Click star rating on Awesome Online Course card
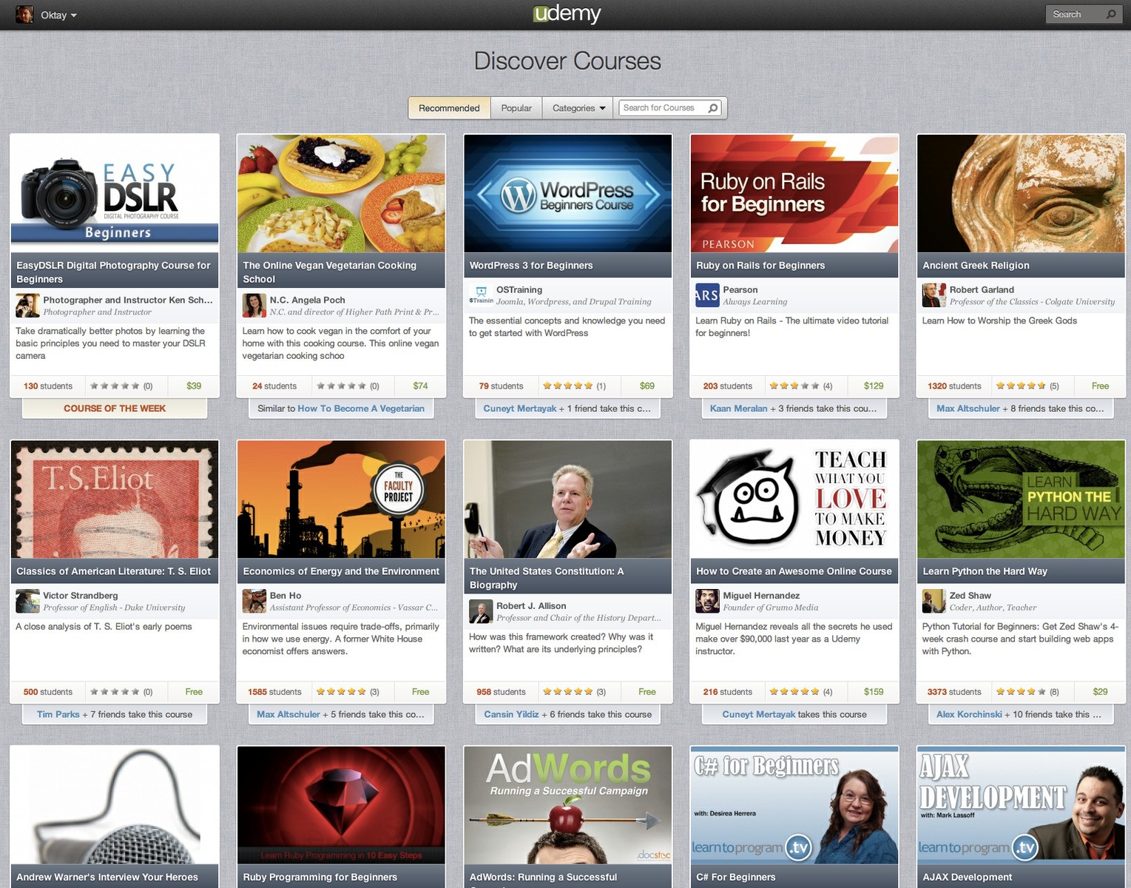This screenshot has height=888, width=1131. [x=794, y=692]
